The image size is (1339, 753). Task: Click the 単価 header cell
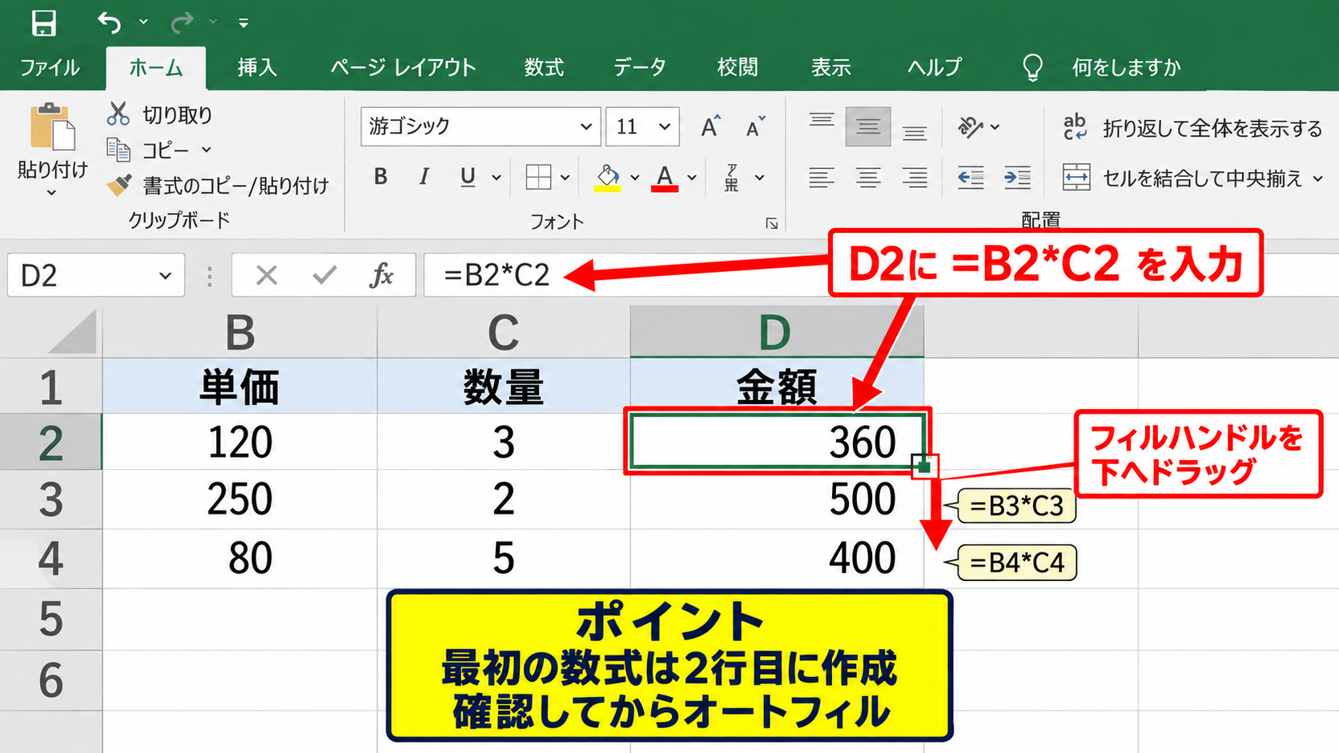click(239, 387)
